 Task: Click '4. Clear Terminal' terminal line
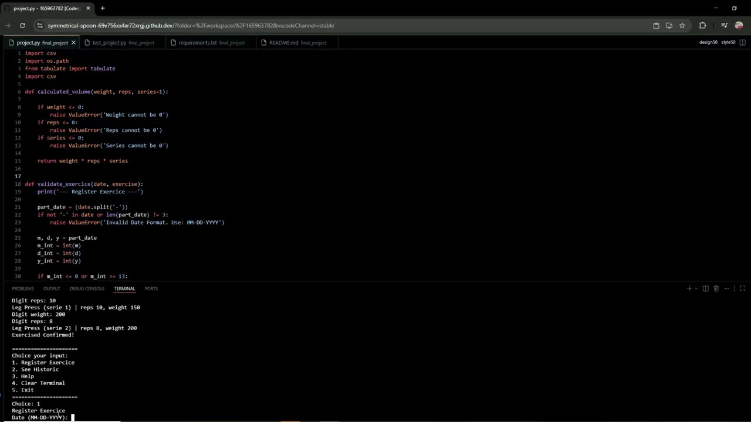pyautogui.click(x=38, y=383)
